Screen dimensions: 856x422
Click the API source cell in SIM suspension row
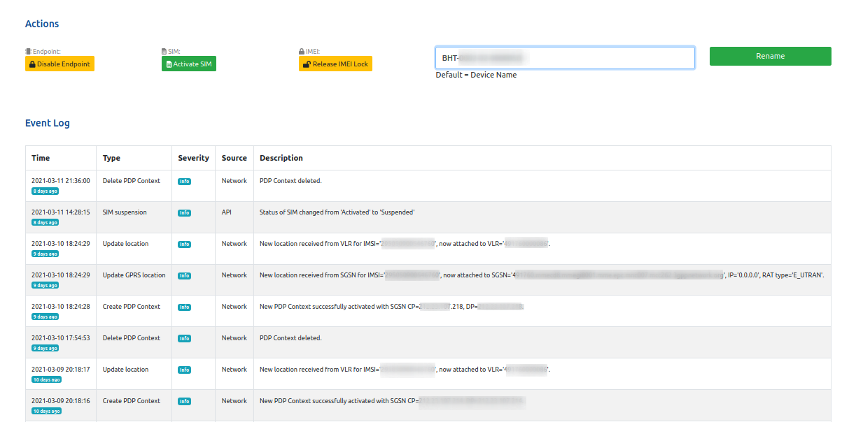227,212
